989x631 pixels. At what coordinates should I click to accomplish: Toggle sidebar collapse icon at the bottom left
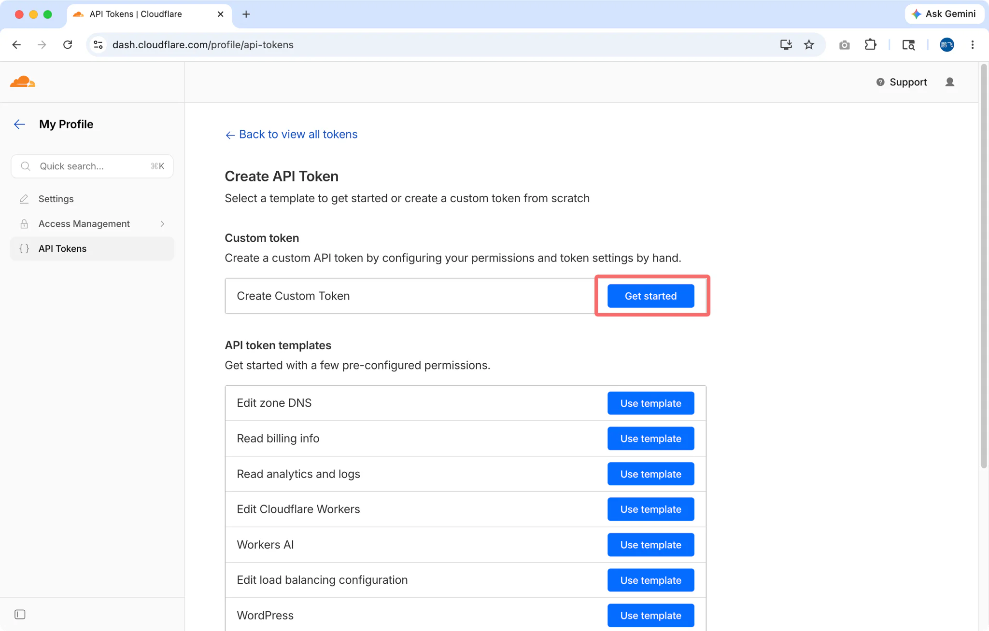pyautogui.click(x=20, y=614)
